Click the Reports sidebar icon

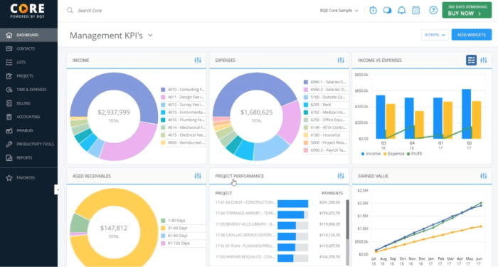[x=9, y=157]
